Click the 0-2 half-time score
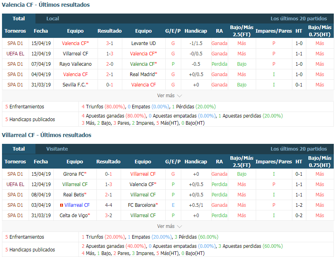This screenshot has width=335, height=257. [x=299, y=216]
